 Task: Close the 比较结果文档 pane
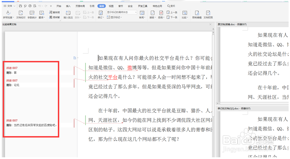pyautogui.click(x=210, y=24)
